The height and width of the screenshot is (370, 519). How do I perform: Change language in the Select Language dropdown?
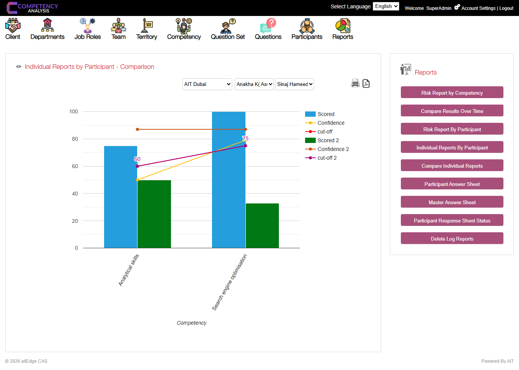(x=386, y=6)
